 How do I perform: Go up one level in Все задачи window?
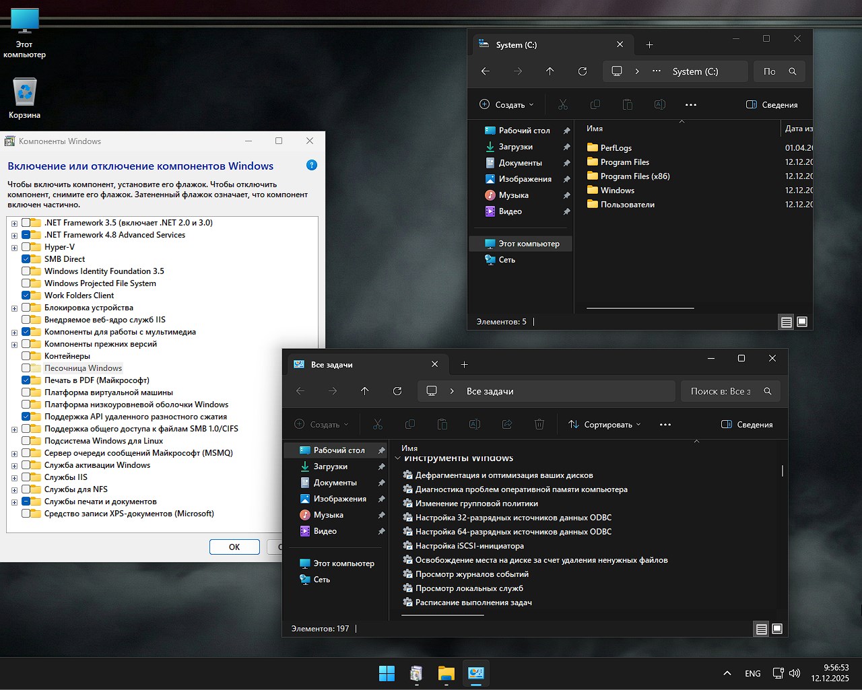365,391
